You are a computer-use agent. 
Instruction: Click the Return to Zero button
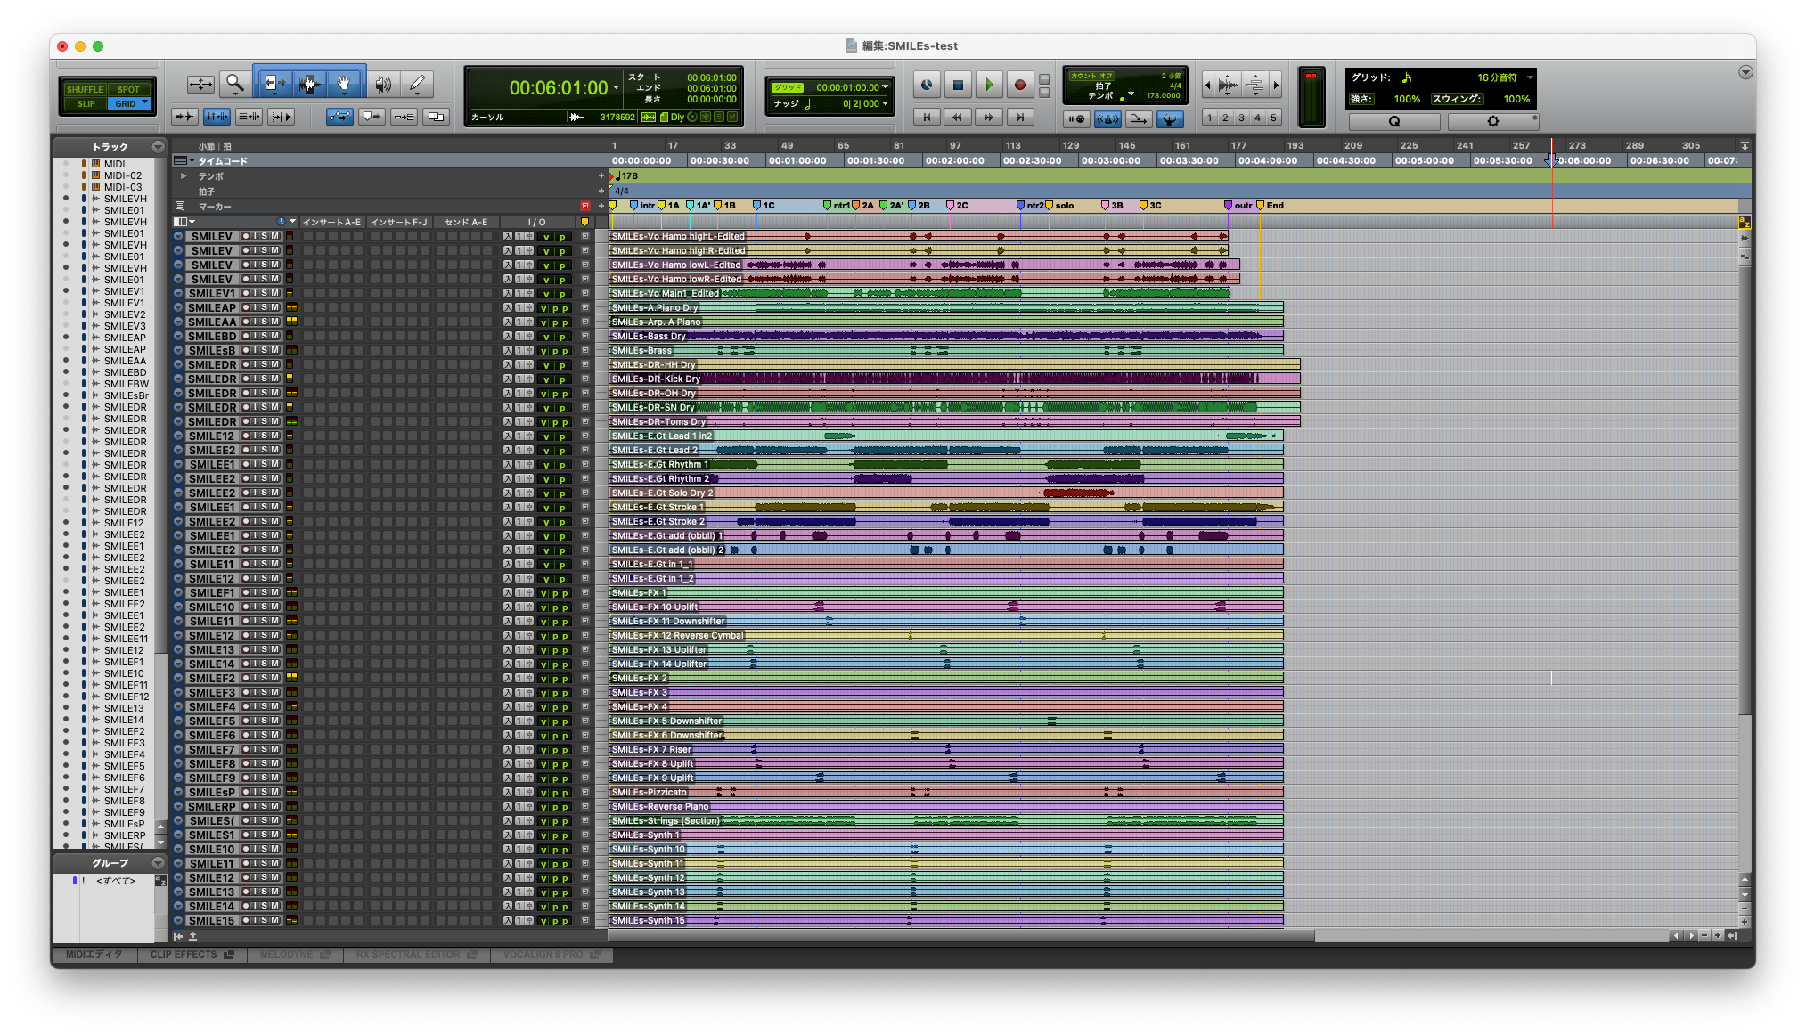pos(927,117)
